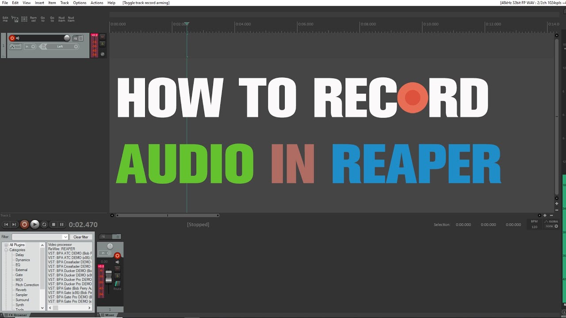The image size is (566, 318).
Task: Click the Edit toolbar button
Action: [x=5, y=19]
